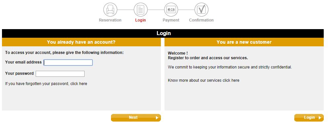Submit credentials with the Next button
Screen dimensions: 330x136
pos(136,118)
